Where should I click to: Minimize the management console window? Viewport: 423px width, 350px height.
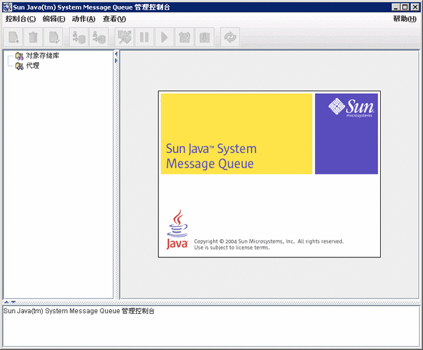(396, 7)
